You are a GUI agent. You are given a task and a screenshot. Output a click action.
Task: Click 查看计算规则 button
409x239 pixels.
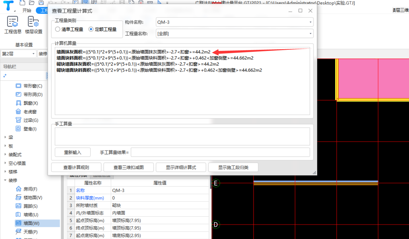click(x=76, y=167)
